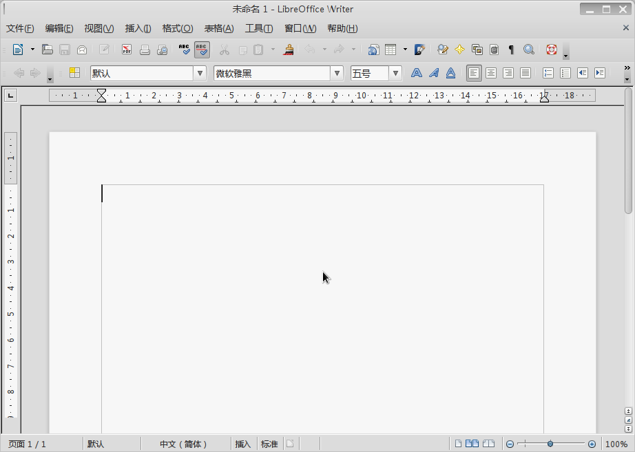The image size is (635, 452).
Task: Run the Spelling and Grammar check
Action: click(x=184, y=50)
